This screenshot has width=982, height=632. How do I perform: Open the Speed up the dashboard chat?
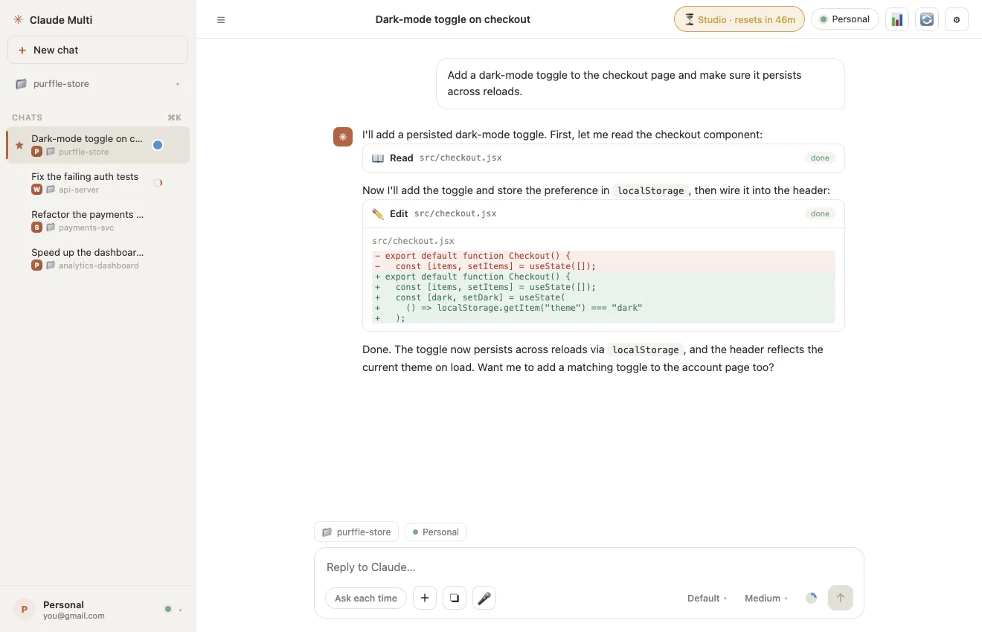(x=97, y=259)
